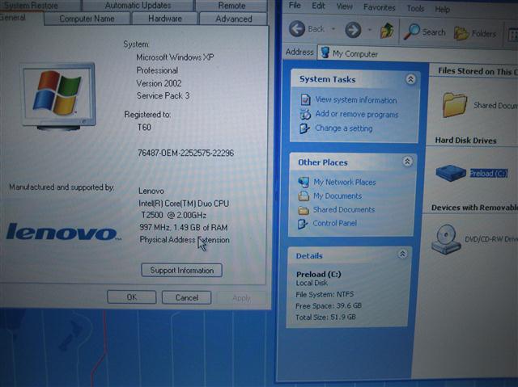
Task: Switch to the Automatic Updates tab
Action: pyautogui.click(x=138, y=6)
